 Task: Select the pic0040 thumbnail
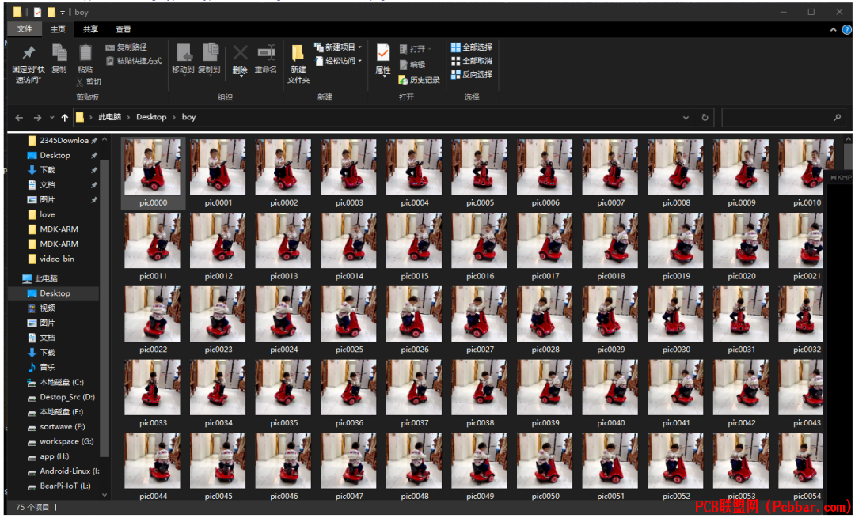coord(610,388)
